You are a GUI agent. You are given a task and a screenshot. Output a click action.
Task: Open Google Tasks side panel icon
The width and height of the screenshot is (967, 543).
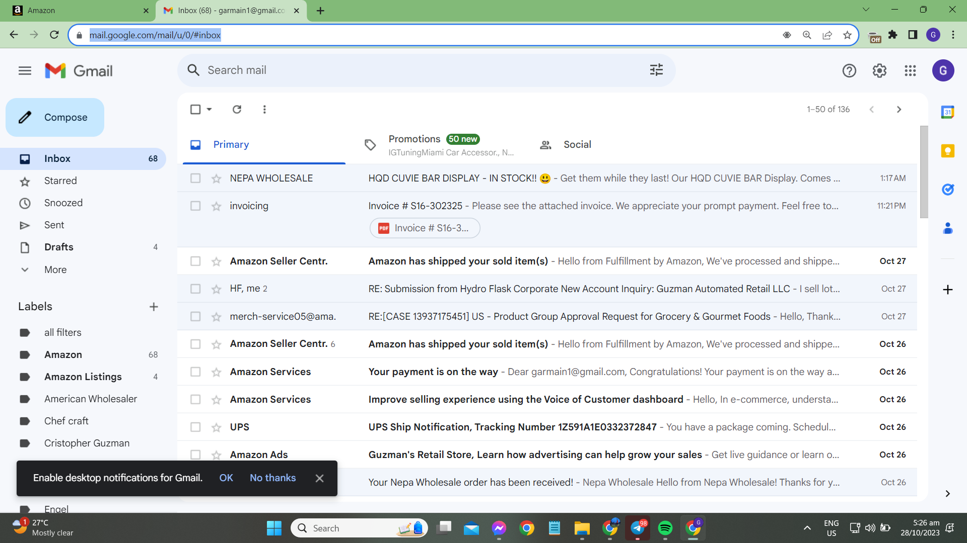pyautogui.click(x=947, y=190)
